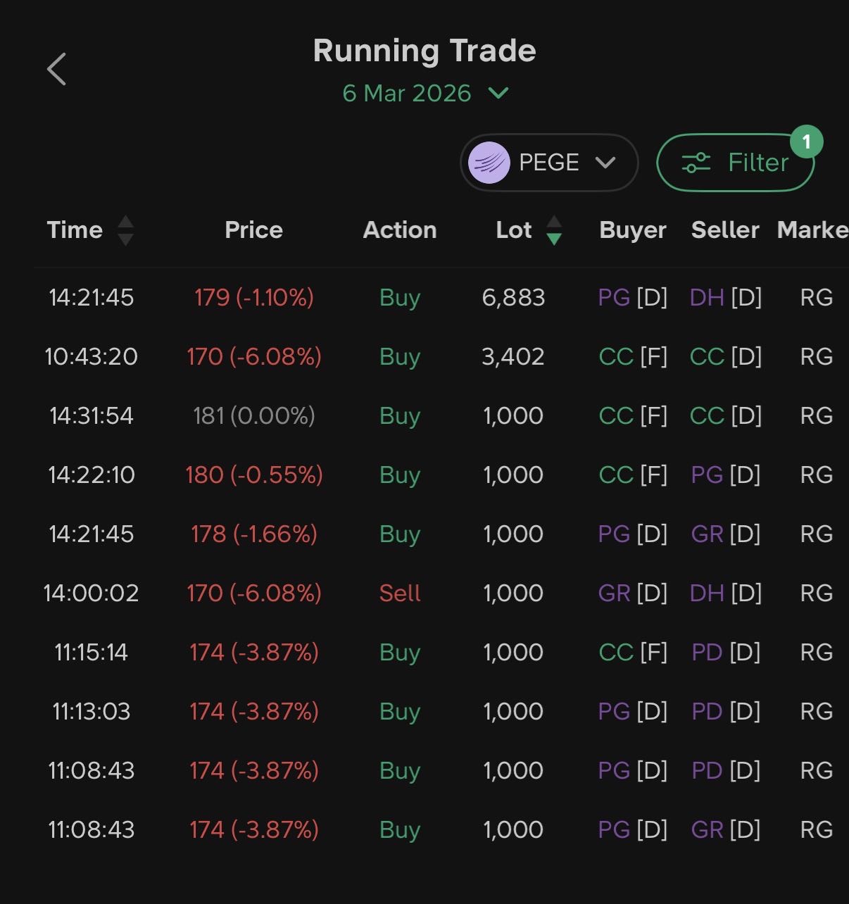Toggle the Lot column sort arrows
Viewport: 849px width, 904px height.
(554, 230)
